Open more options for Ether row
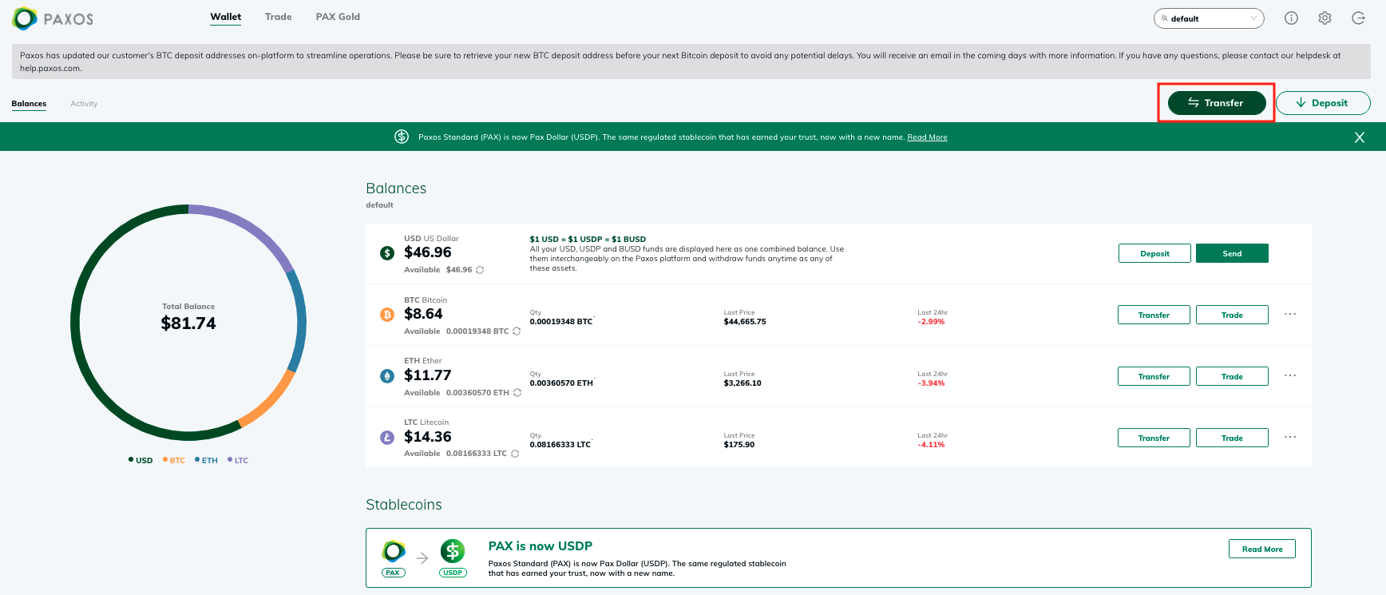Viewport: 1386px width, 595px height. [1290, 375]
